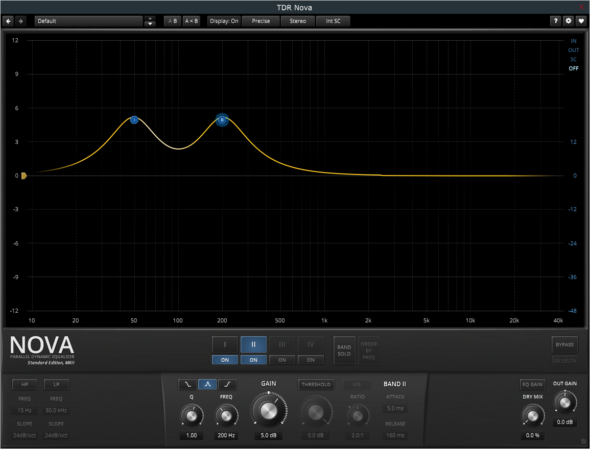Click the threshold knob
The width and height of the screenshot is (590, 449).
click(316, 412)
